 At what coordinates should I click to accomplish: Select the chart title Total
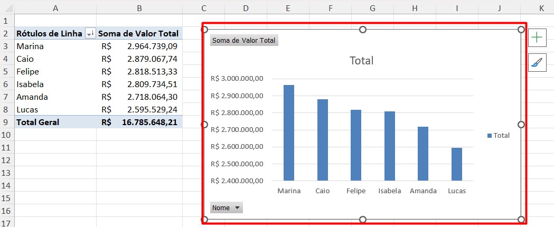pyautogui.click(x=361, y=61)
